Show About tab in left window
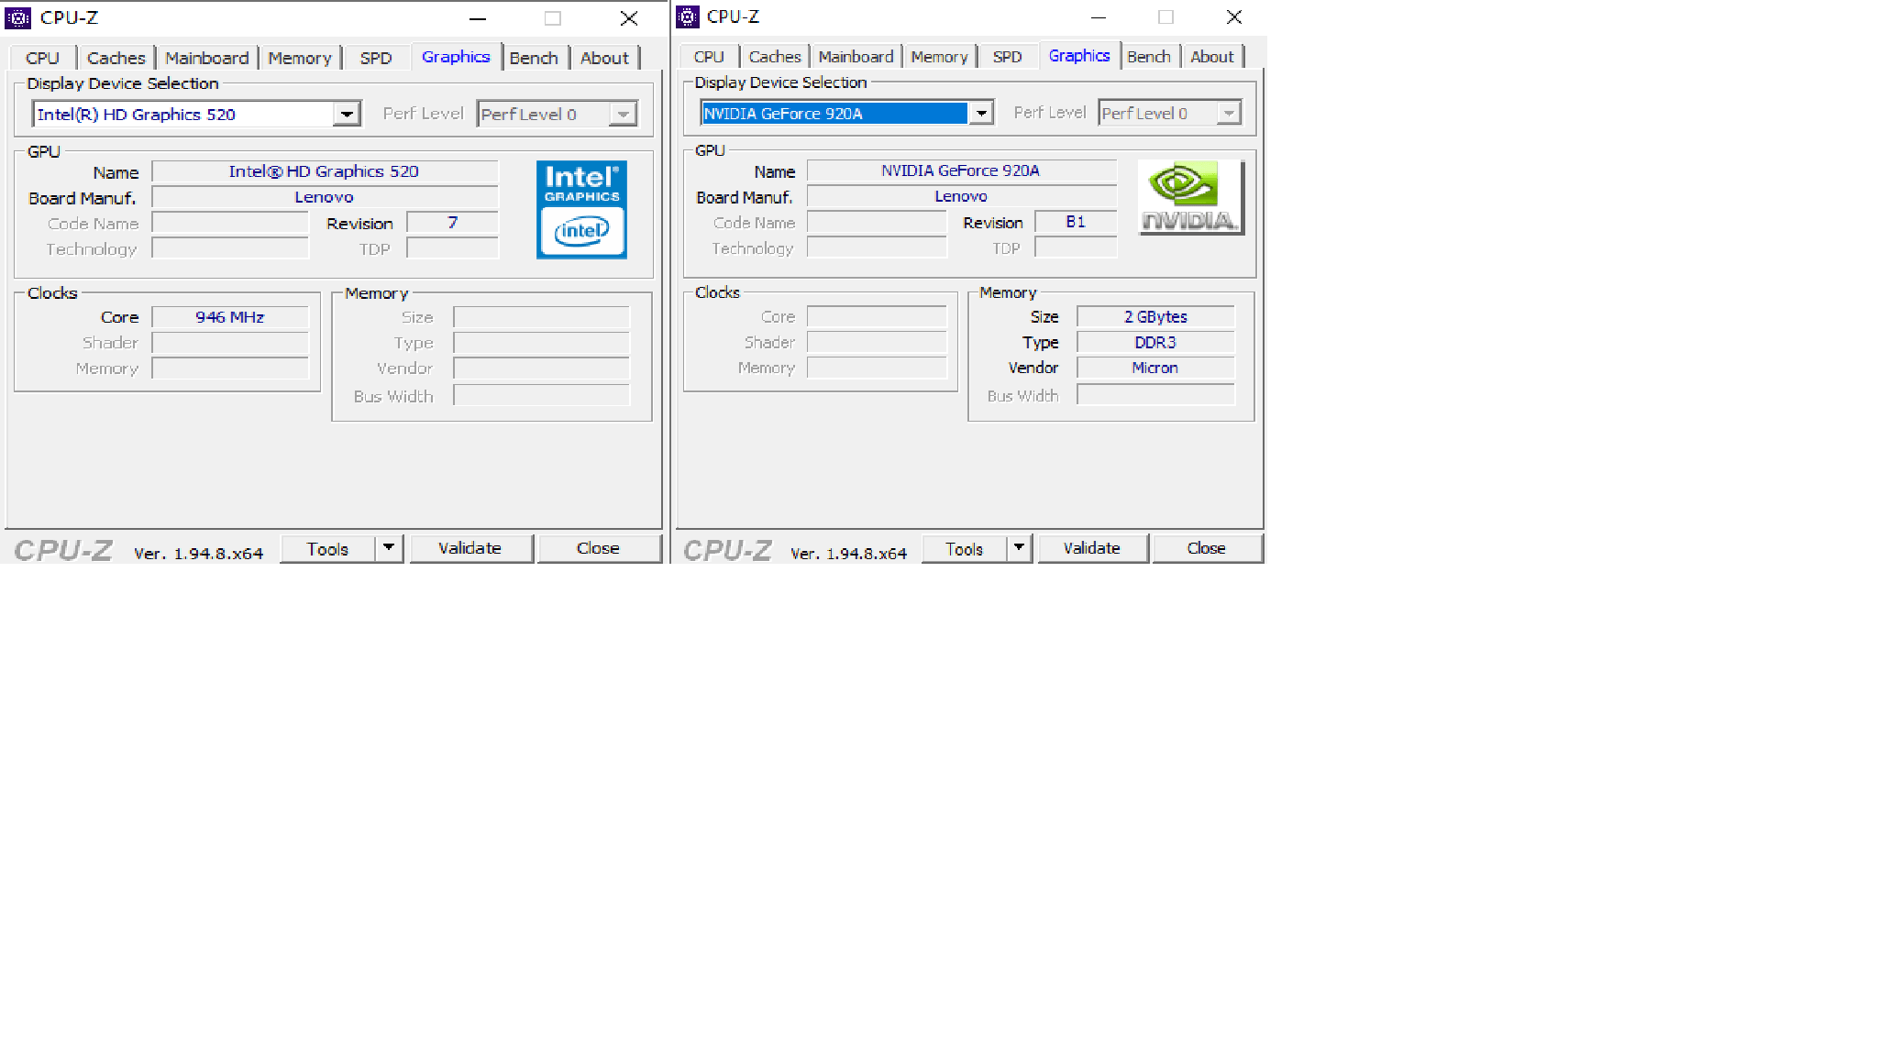The image size is (1878, 1056). tap(605, 58)
